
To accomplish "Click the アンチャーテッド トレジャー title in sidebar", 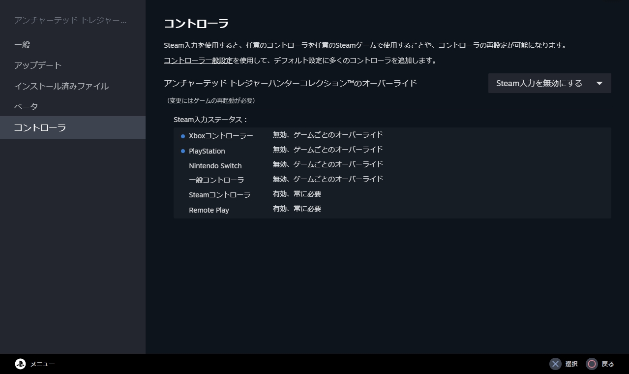I will pos(70,20).
